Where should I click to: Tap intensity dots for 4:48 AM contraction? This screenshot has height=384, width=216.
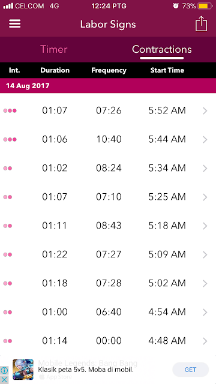coord(8,341)
